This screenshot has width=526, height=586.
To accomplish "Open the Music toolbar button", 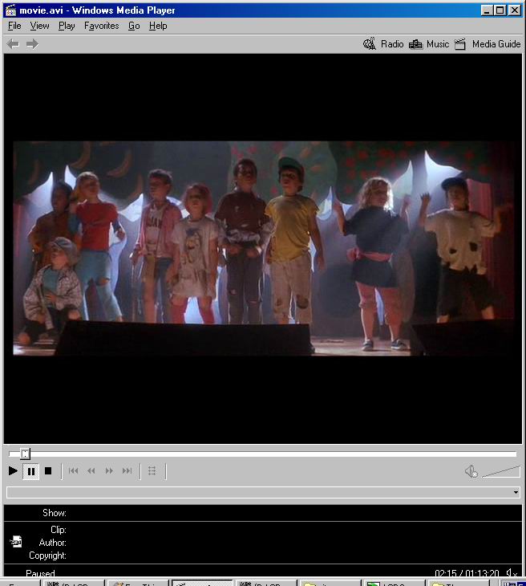I will coord(428,44).
